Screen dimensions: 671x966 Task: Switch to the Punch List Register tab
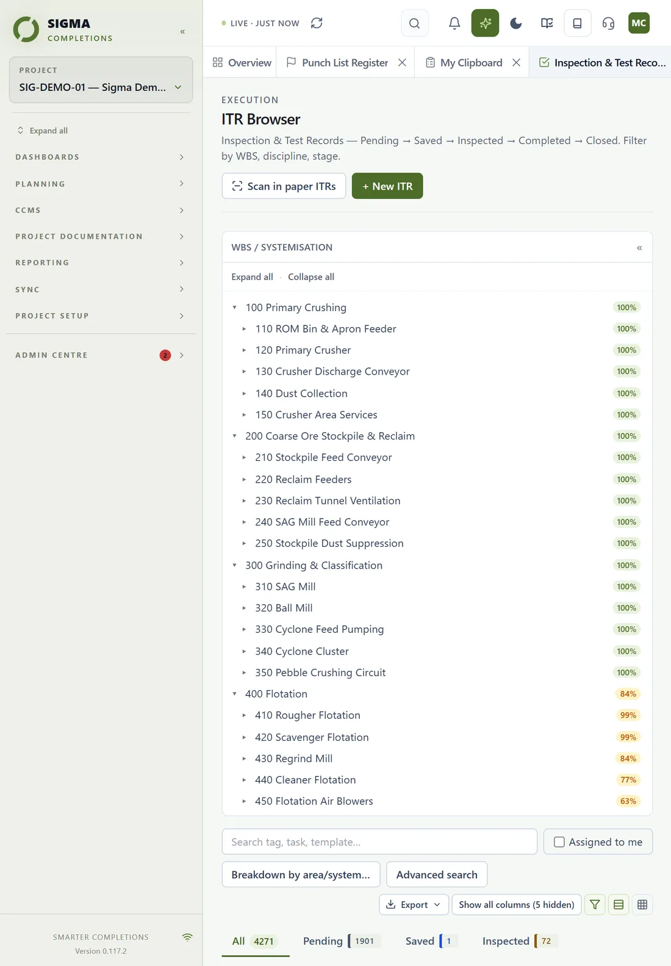point(337,62)
